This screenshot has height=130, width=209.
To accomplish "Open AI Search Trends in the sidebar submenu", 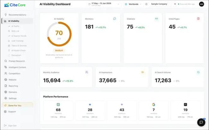I will (x=17, y=36).
